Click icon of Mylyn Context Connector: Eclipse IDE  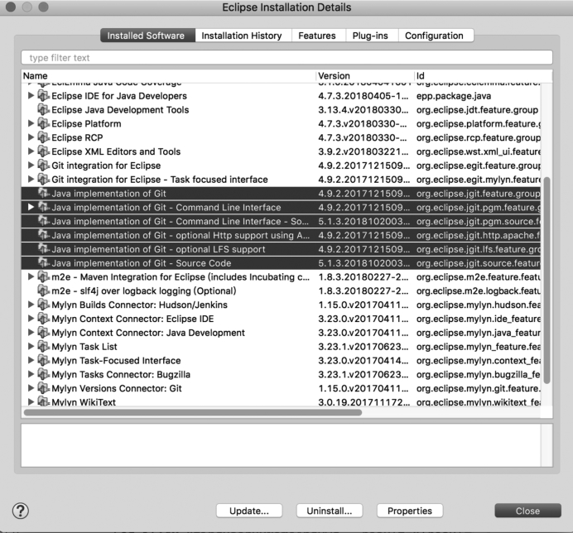[44, 319]
